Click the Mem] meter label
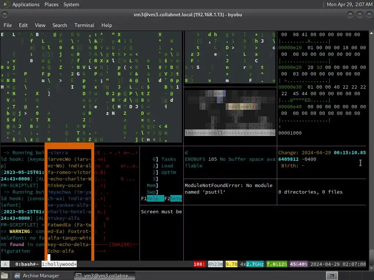This screenshot has width=374, height=280. (152, 185)
